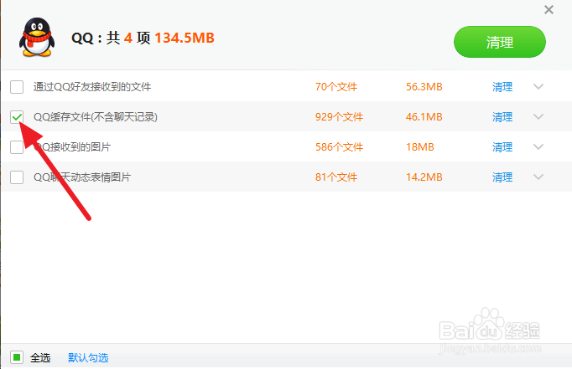Click 清理 link in the 18MB row

[502, 147]
